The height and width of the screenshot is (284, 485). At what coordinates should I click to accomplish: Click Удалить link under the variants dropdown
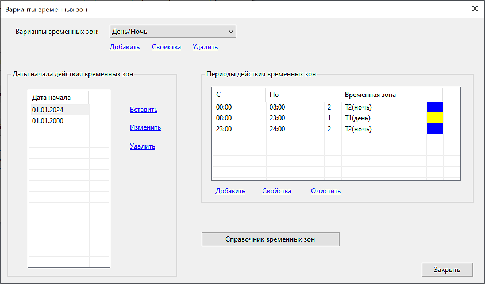pos(205,47)
